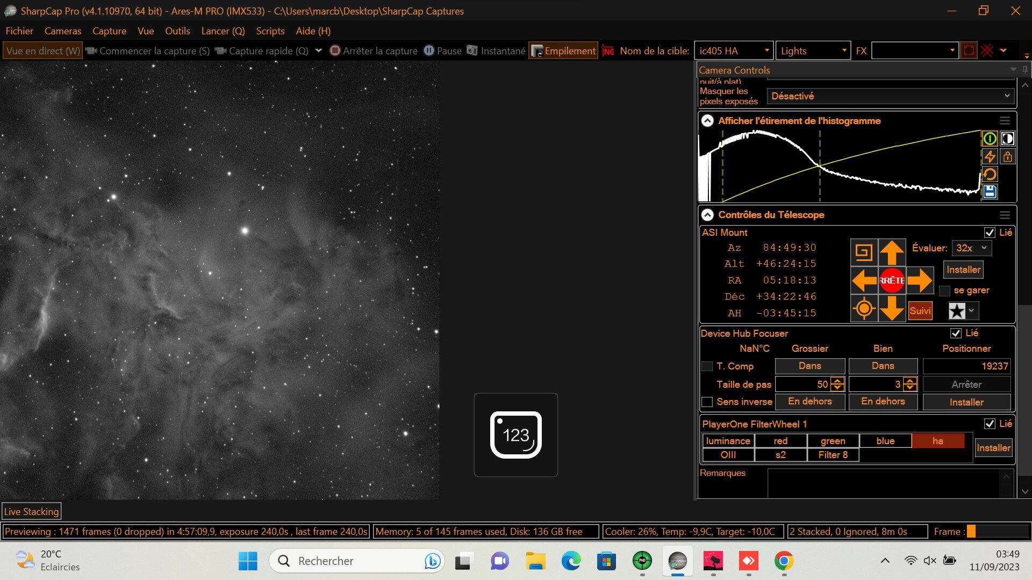The height and width of the screenshot is (580, 1032).
Task: Slew mount right with right arrow
Action: point(920,280)
